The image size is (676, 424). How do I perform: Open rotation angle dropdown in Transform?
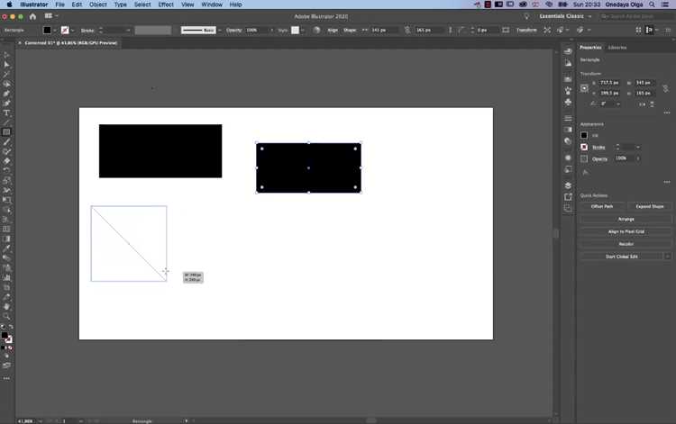[618, 104]
